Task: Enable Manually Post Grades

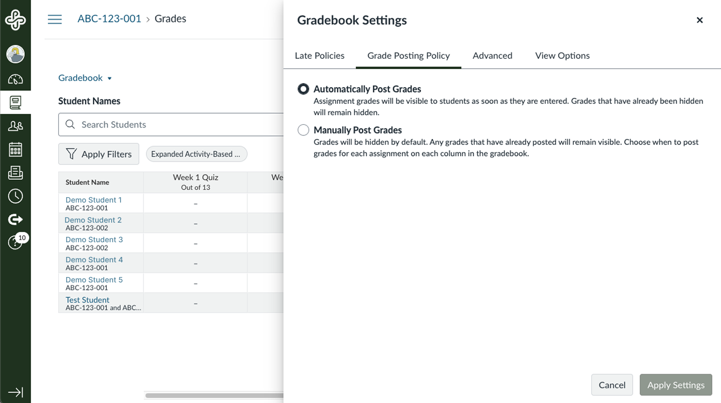Action: coord(303,130)
